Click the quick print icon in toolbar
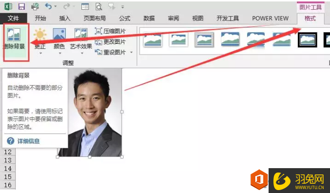 (35, 6)
